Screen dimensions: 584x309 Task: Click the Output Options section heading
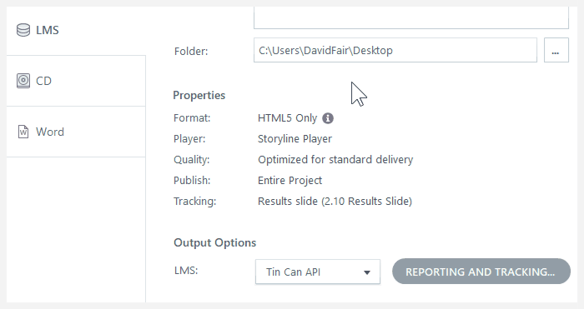point(215,243)
